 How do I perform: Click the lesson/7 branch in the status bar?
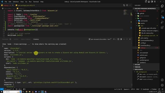pyautogui.click(x=8, y=89)
